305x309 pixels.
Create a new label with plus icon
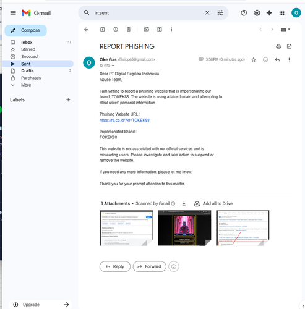[68, 100]
